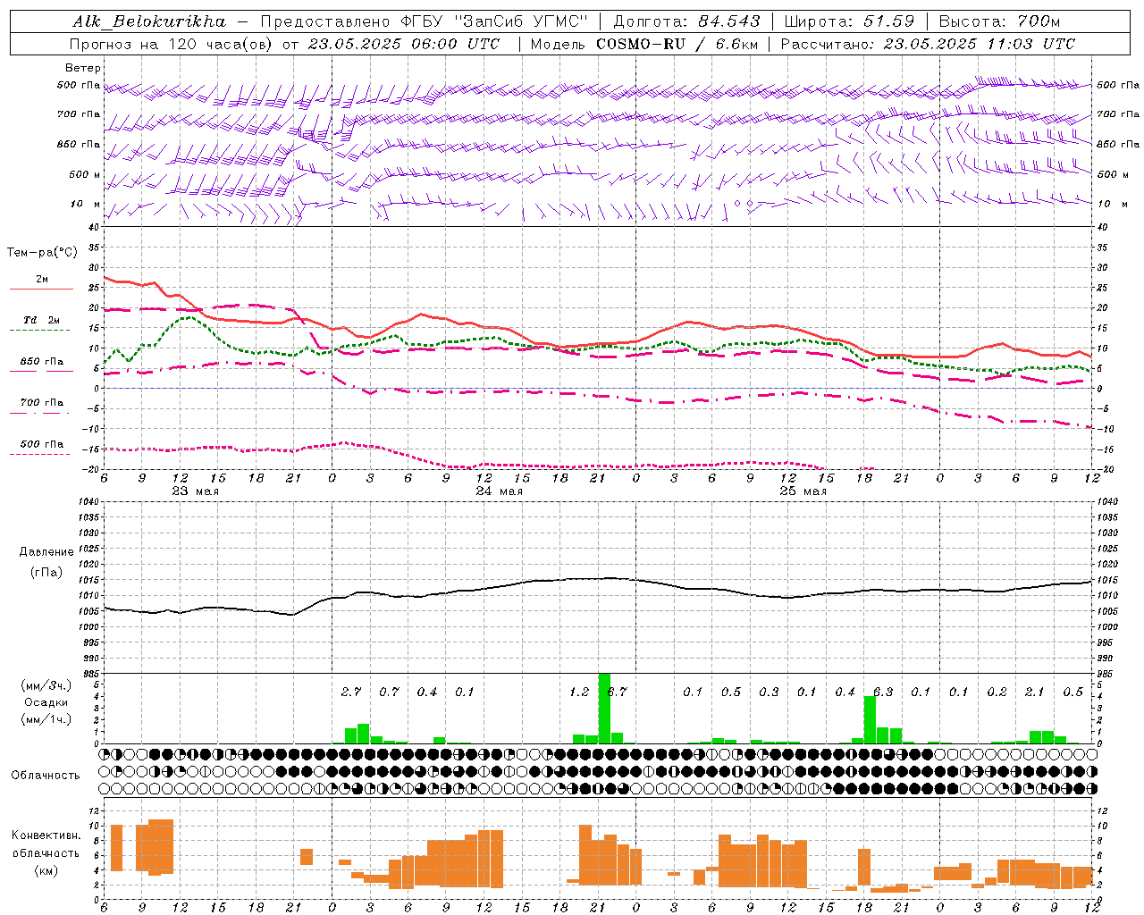Click the tall green bar under 6.3

coord(870,720)
